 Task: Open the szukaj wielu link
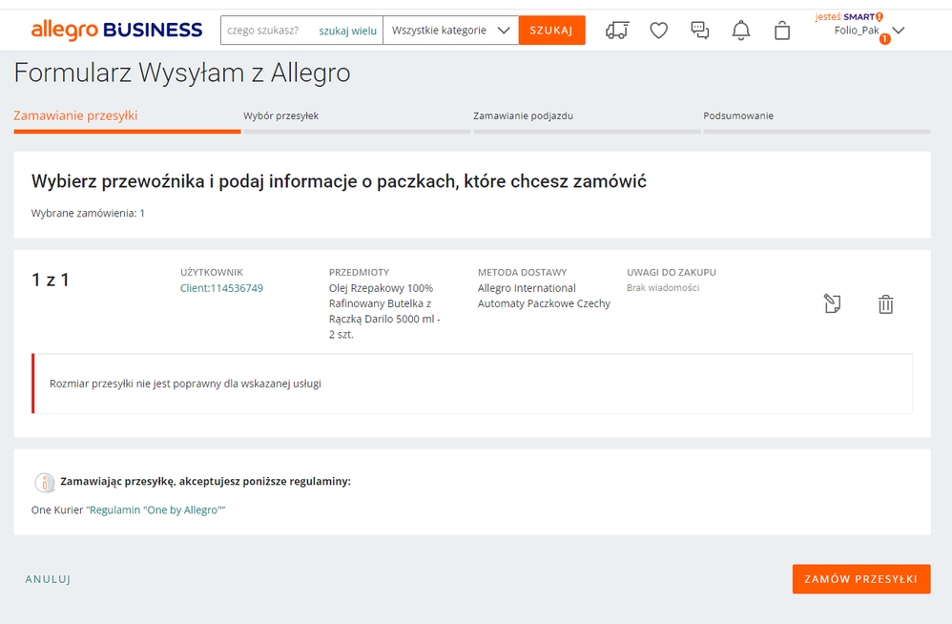(x=348, y=31)
